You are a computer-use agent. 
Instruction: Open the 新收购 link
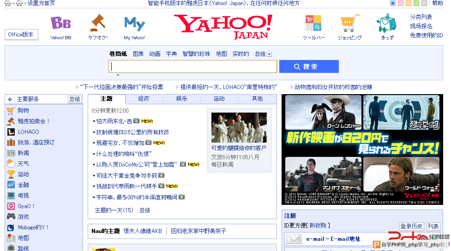tap(318, 226)
